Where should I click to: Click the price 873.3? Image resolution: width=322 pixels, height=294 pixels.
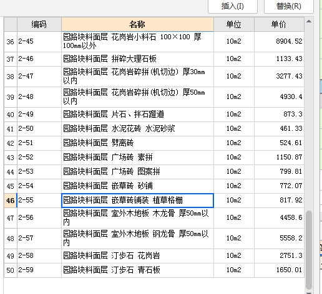pyautogui.click(x=293, y=114)
